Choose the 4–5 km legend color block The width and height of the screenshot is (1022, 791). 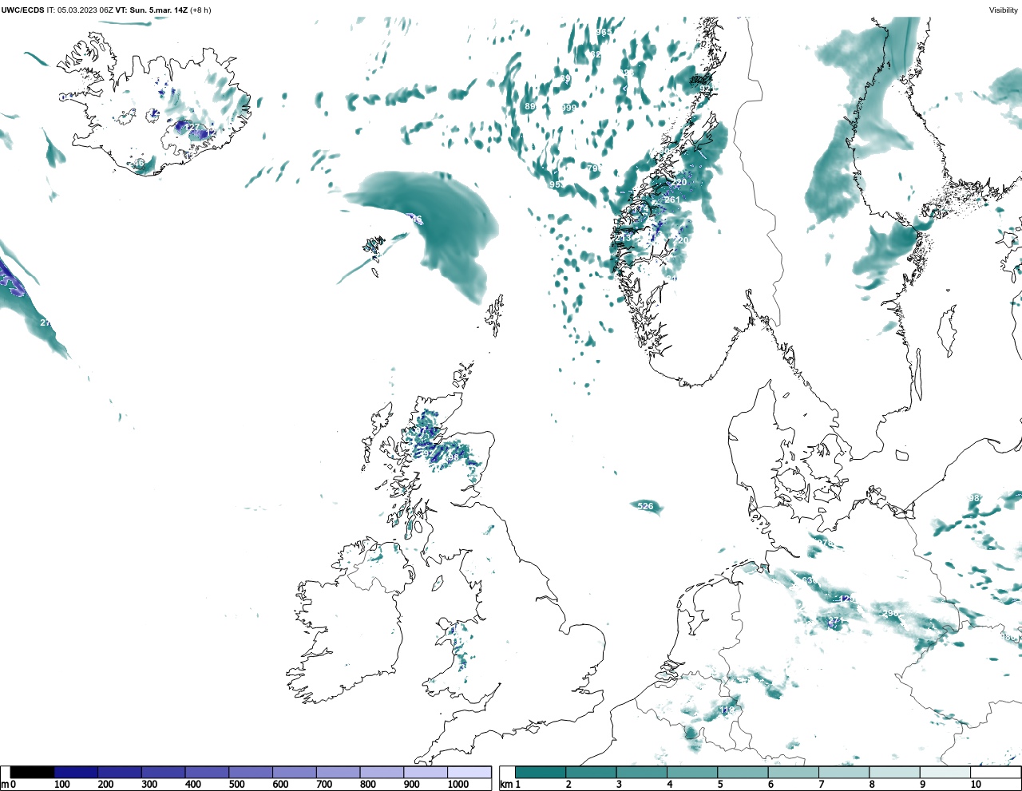tap(691, 772)
